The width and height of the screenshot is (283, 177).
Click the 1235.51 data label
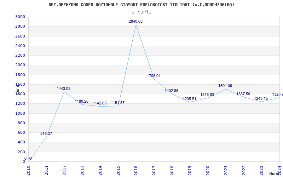point(190,99)
